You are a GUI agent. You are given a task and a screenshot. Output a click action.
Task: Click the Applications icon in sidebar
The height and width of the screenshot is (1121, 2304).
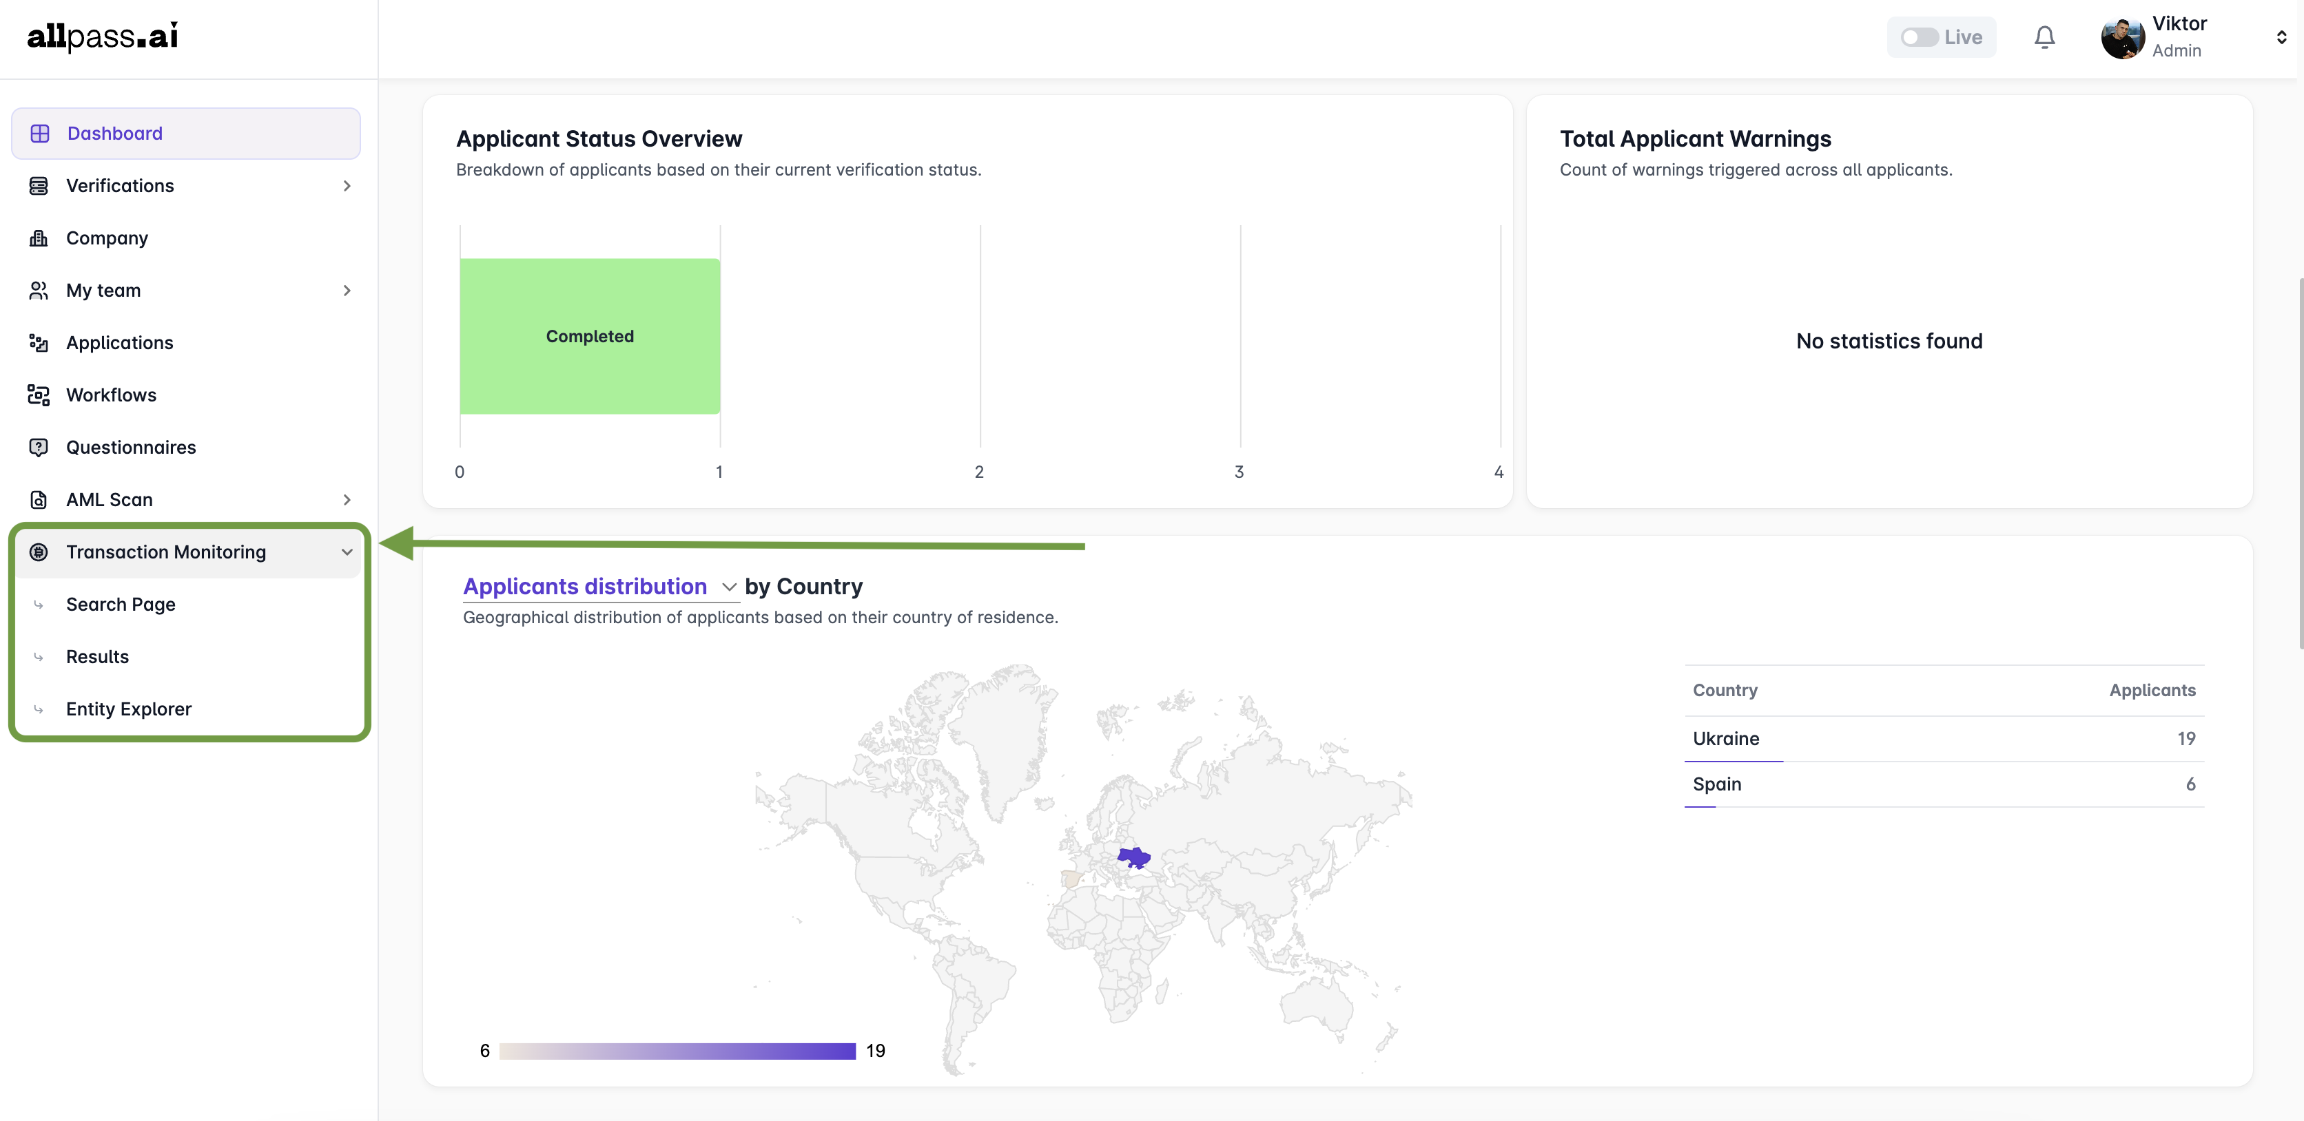39,342
